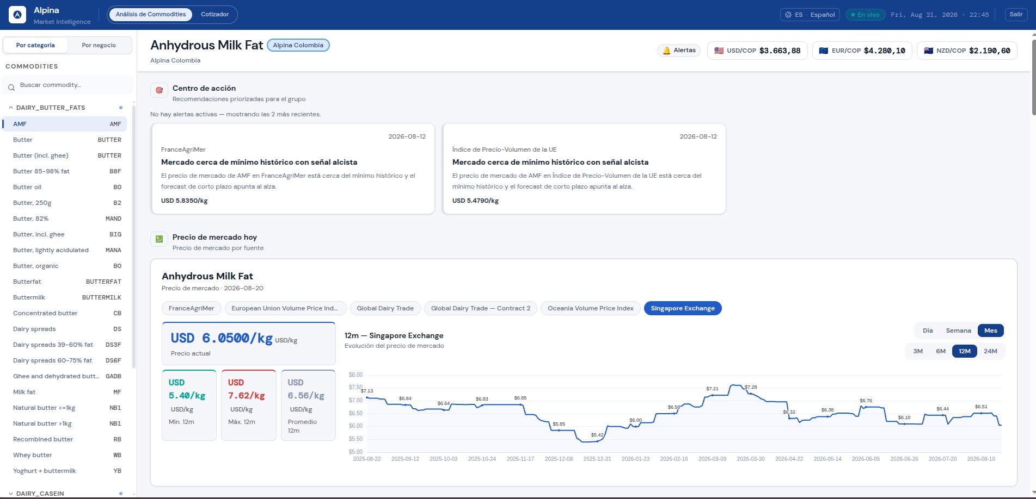Collapse the DAIRY_BUTTER_FATS group
1036x499 pixels.
[65, 108]
